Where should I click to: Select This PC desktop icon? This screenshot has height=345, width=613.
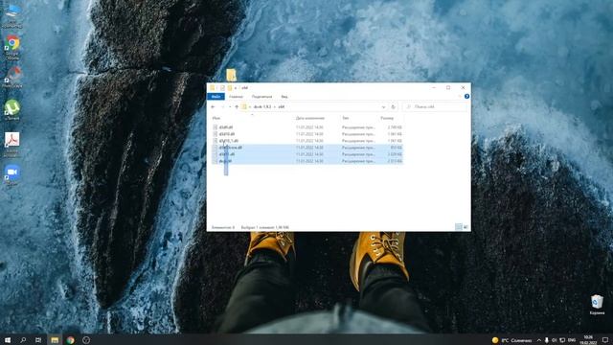(12, 15)
